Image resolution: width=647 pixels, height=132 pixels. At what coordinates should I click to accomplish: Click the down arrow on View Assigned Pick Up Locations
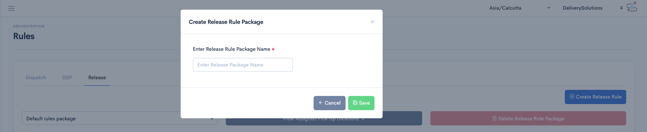(x=363, y=119)
